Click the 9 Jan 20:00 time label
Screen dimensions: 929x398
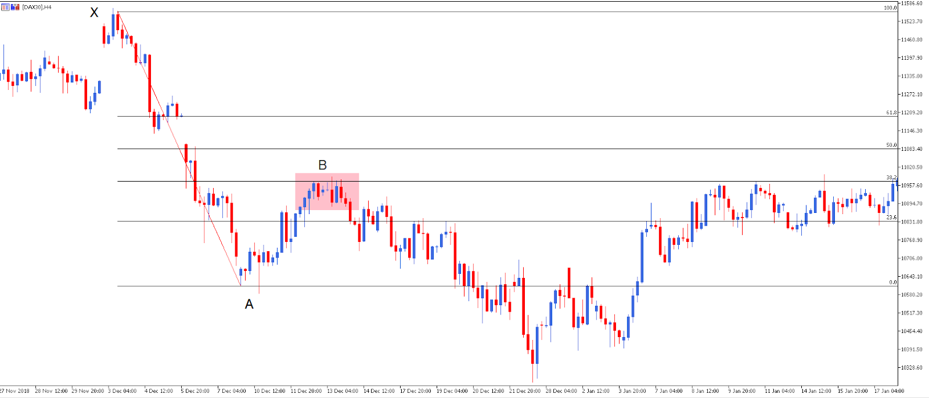742,391
